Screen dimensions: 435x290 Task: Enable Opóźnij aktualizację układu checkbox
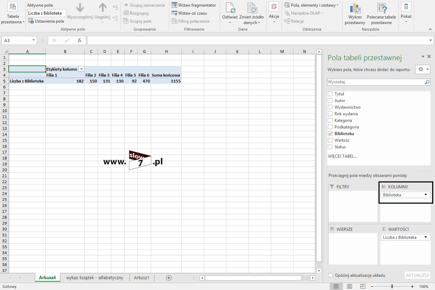click(x=330, y=275)
